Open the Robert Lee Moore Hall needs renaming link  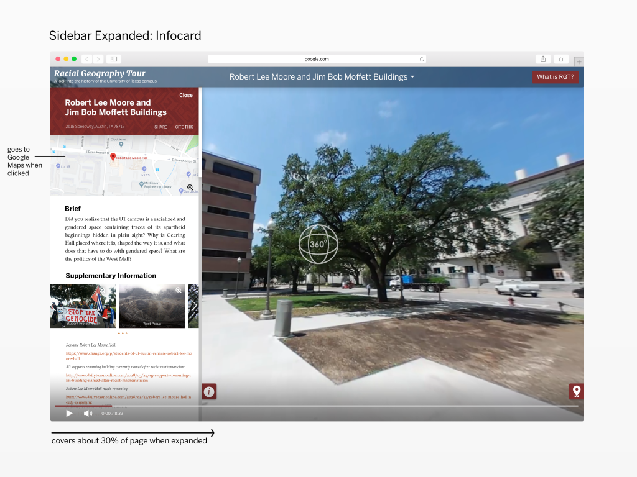(x=128, y=399)
